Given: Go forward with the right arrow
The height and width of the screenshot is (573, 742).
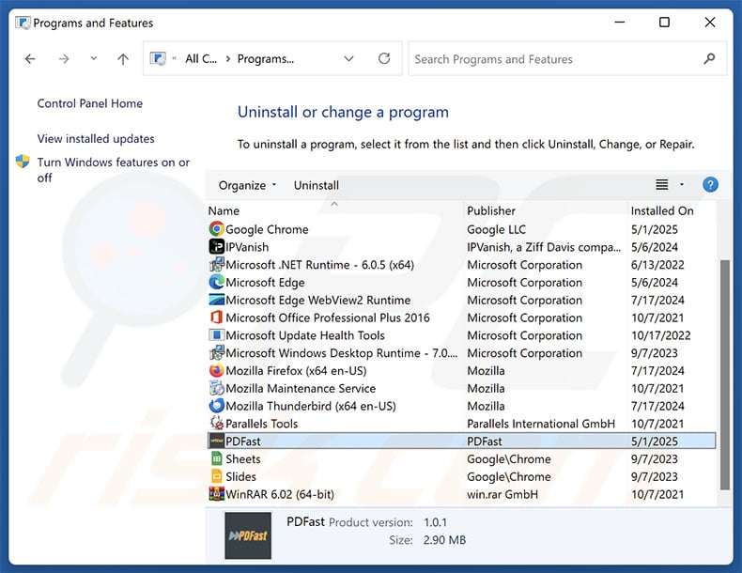Looking at the screenshot, I should point(64,58).
